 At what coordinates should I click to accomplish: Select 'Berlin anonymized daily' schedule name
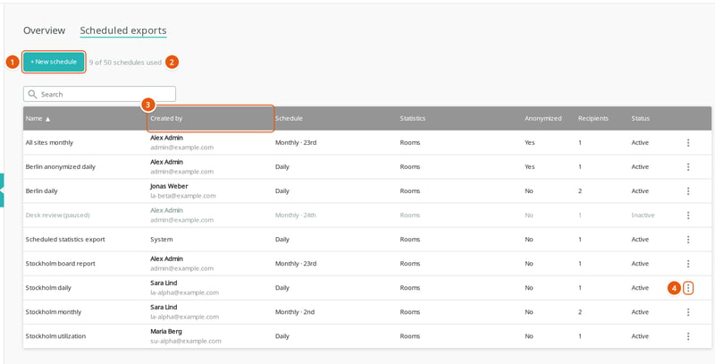point(61,167)
